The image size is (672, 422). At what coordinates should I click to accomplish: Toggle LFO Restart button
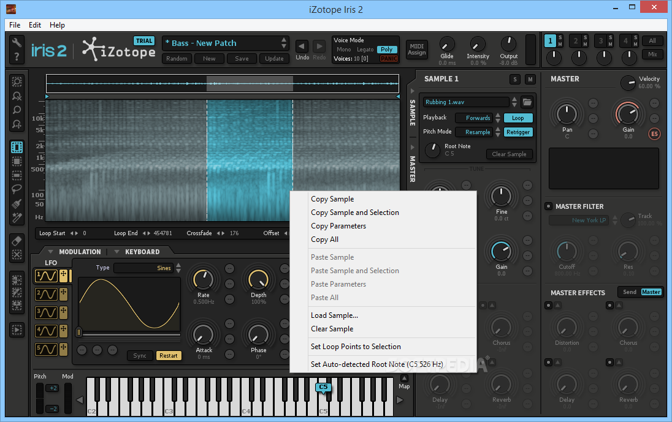point(169,356)
